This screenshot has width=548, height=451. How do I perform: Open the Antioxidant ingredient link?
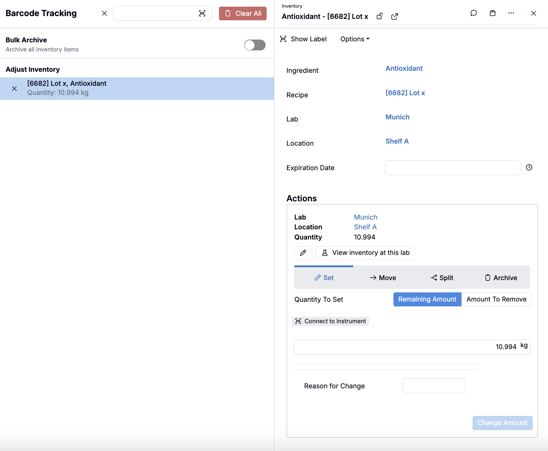pos(404,69)
